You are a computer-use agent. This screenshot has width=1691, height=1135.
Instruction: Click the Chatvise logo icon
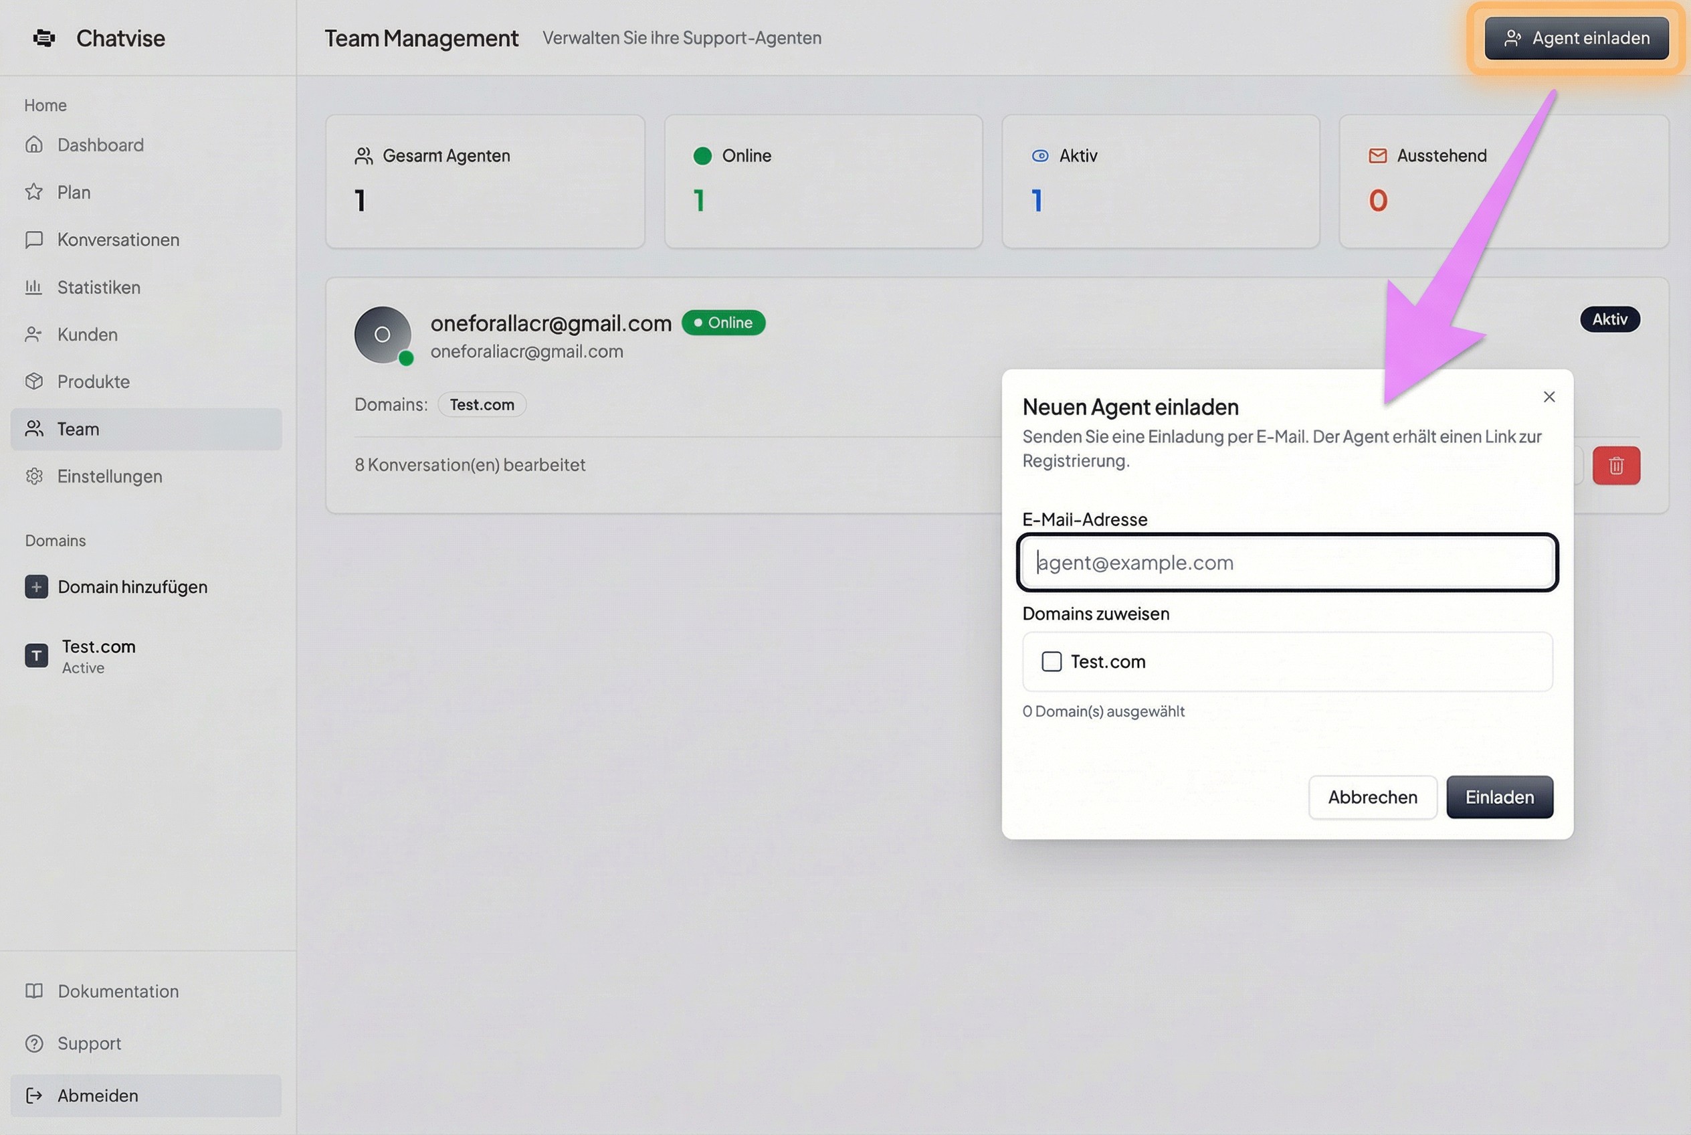pos(44,37)
